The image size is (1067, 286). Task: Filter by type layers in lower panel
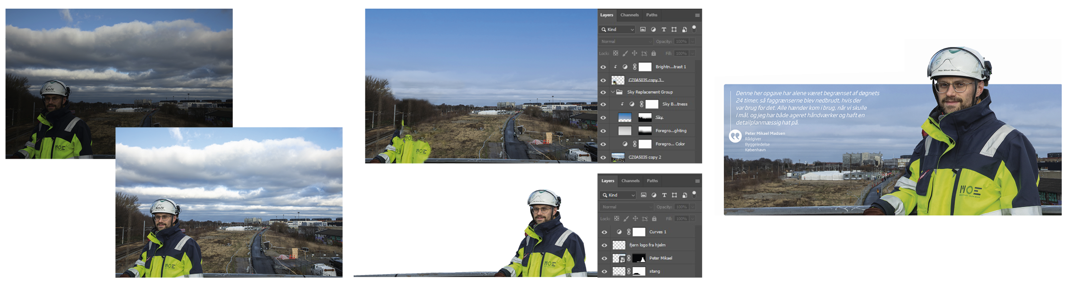coord(664,195)
